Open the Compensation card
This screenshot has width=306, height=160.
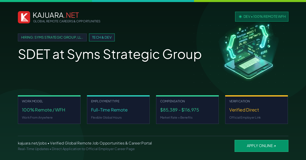187,110
